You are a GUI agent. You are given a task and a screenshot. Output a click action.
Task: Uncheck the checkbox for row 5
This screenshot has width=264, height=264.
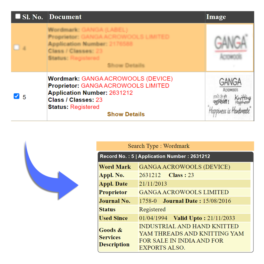coord(16,96)
